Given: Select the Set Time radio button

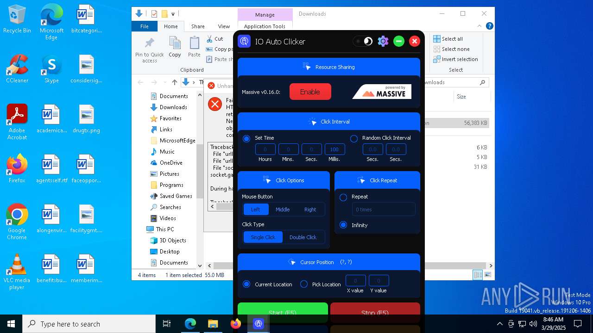Looking at the screenshot, I should pyautogui.click(x=246, y=138).
